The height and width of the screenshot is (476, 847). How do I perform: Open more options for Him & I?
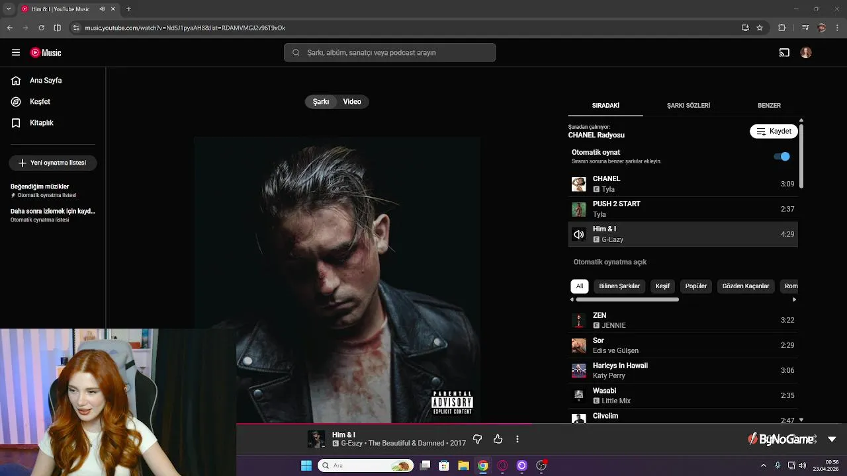[517, 439]
